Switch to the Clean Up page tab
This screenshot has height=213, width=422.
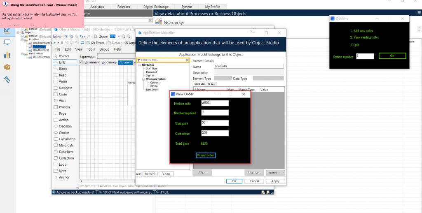[109, 63]
